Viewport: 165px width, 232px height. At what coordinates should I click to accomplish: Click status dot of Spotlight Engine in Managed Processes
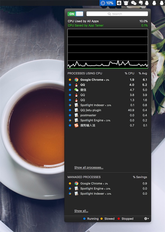70,188
